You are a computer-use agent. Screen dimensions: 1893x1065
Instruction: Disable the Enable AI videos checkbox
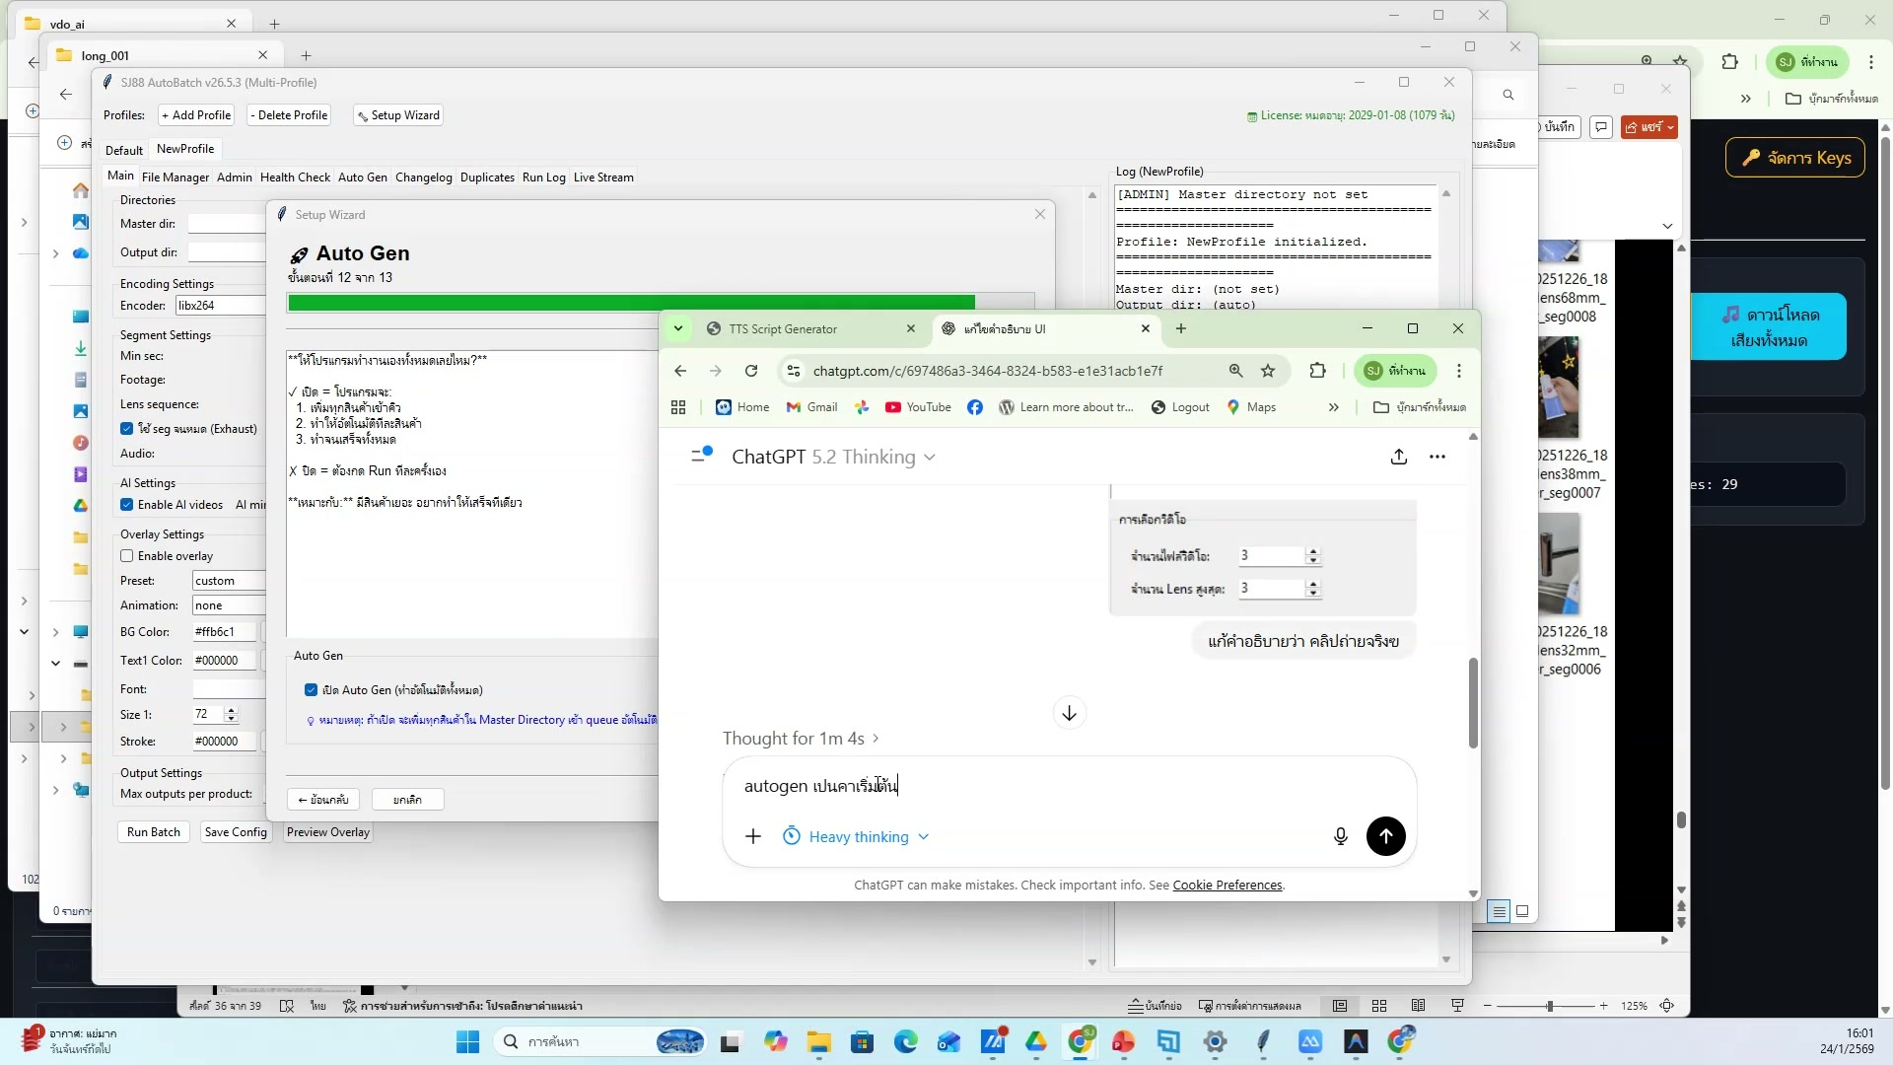click(x=127, y=504)
